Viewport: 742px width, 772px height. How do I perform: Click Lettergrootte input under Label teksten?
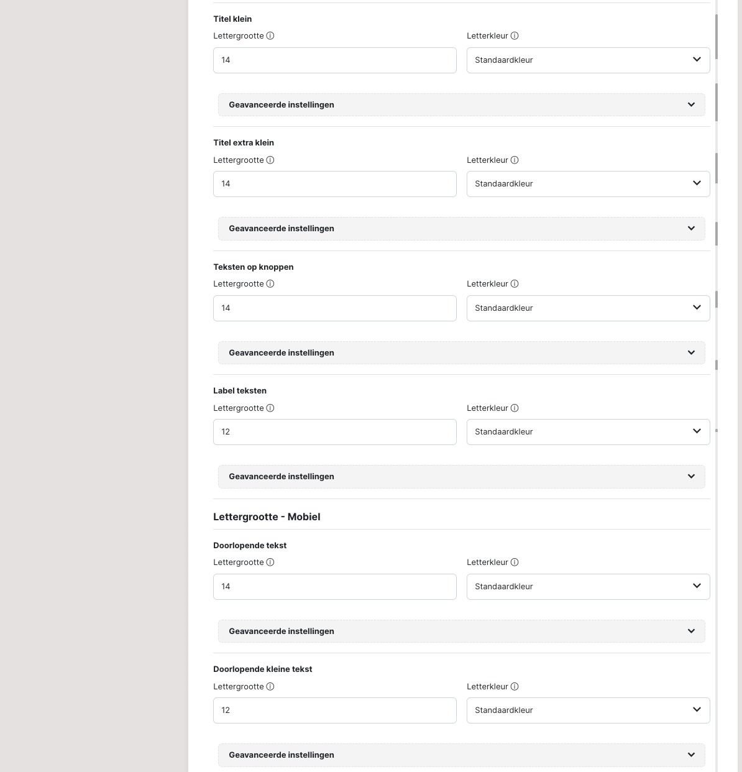[x=334, y=432]
